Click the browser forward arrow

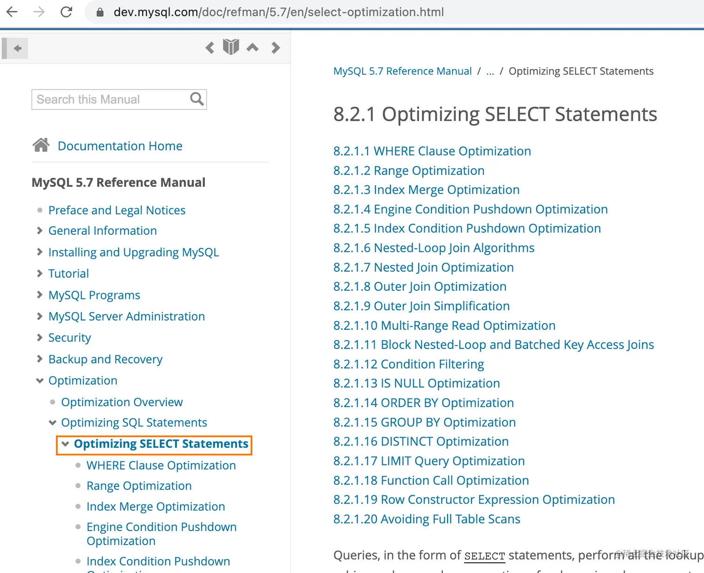click(39, 12)
